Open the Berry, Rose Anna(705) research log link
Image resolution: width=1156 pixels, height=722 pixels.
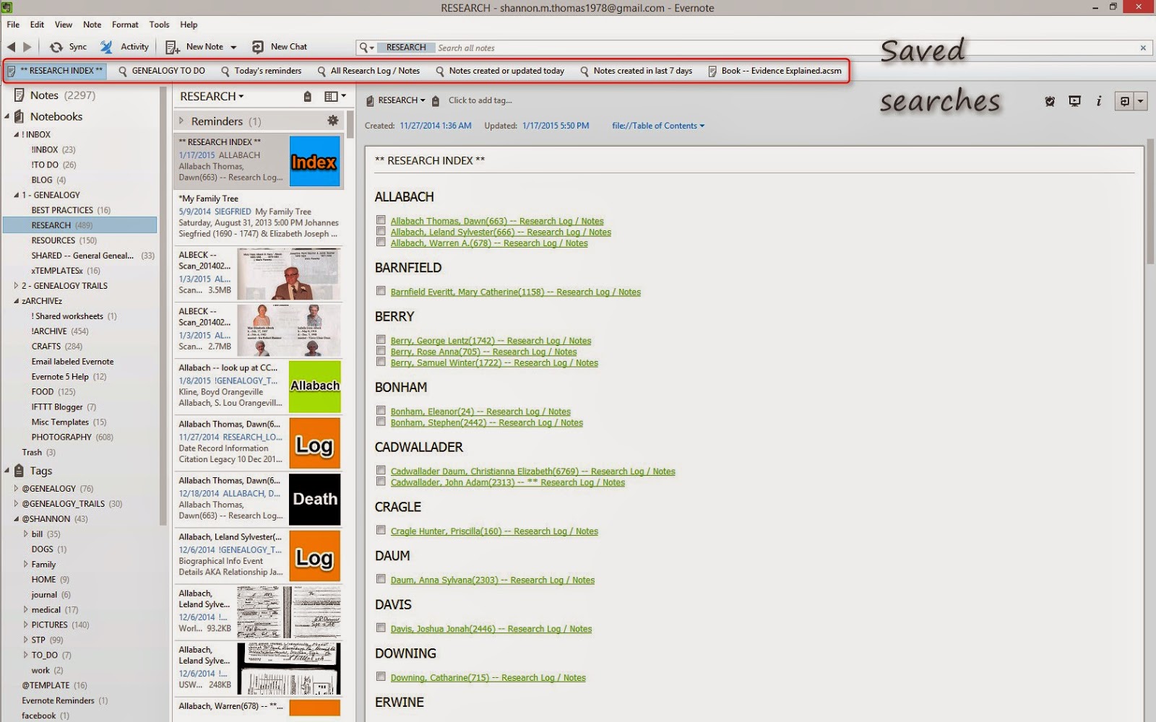point(483,352)
